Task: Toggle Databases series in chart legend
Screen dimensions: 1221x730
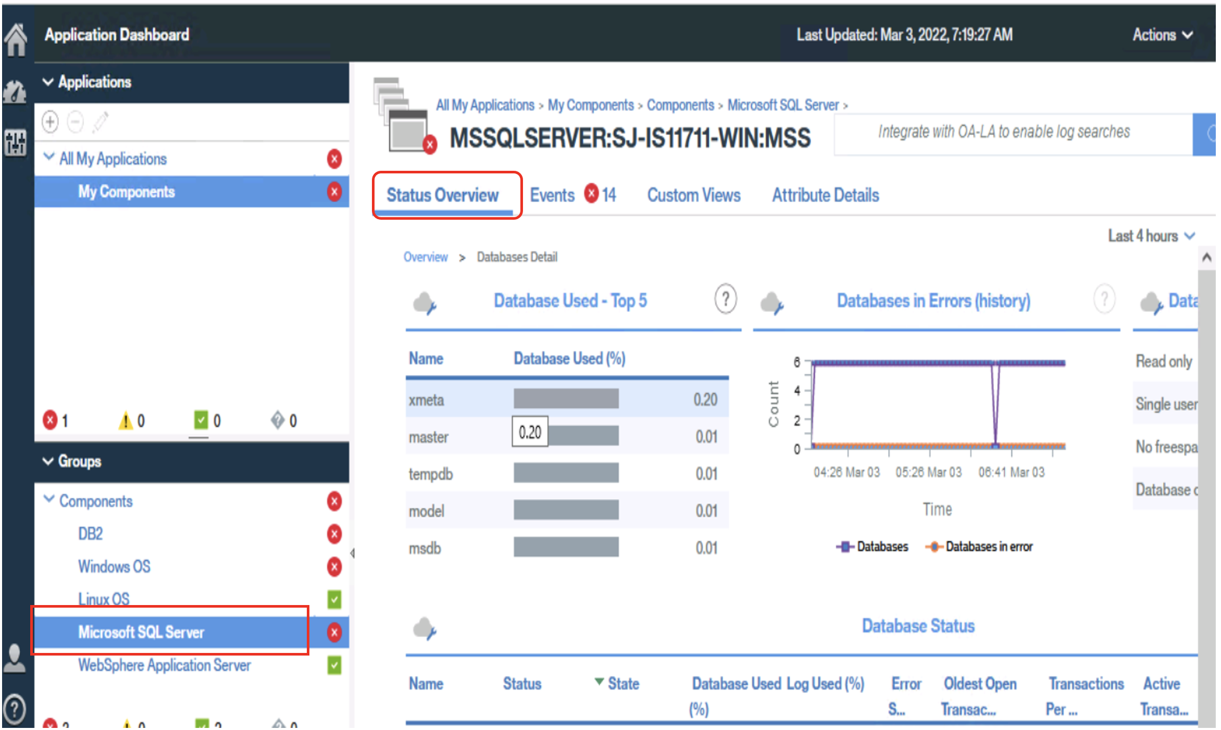Action: 872,547
